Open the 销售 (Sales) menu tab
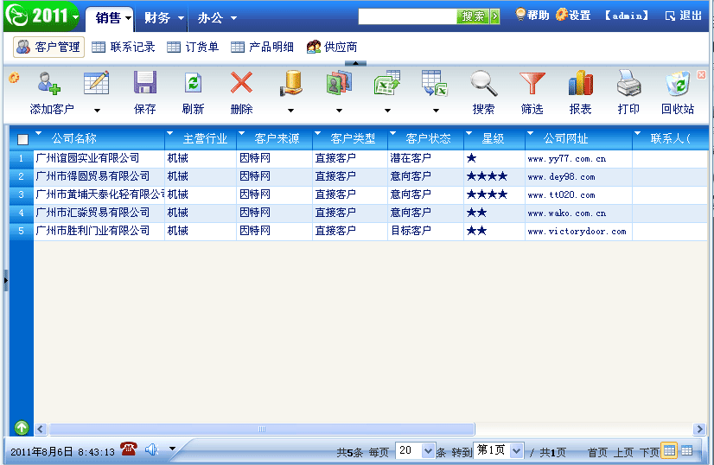714x465 pixels. coord(109,18)
